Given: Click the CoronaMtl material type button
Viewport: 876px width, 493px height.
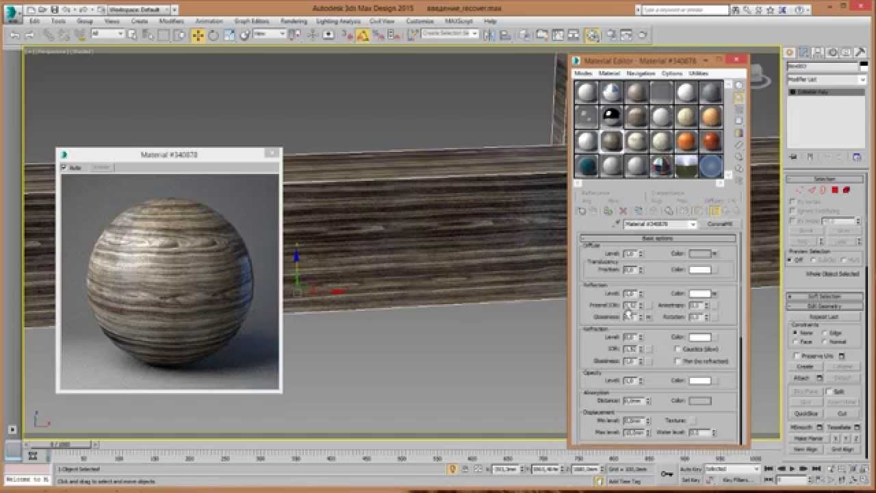Looking at the screenshot, I should 719,224.
